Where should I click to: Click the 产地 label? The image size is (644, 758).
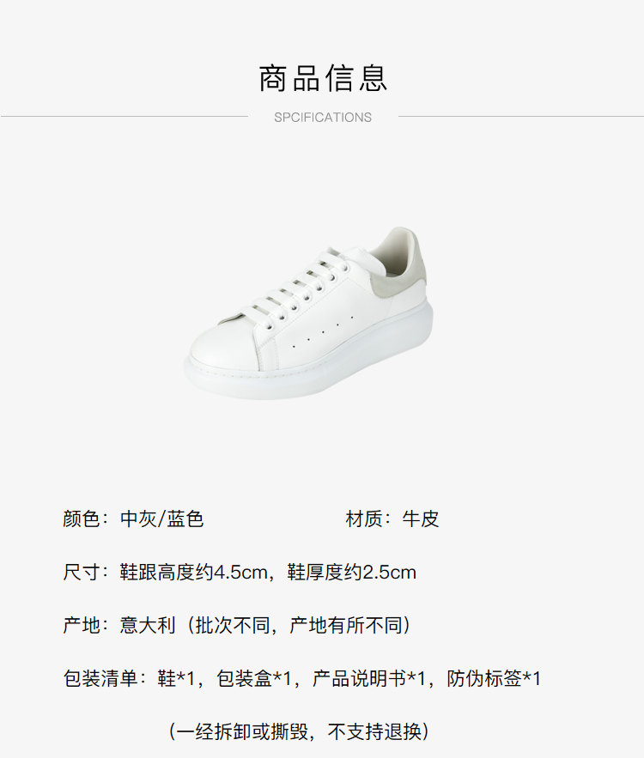tap(82, 626)
